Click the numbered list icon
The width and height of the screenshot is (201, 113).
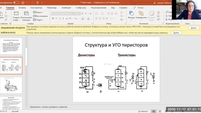[103, 13]
